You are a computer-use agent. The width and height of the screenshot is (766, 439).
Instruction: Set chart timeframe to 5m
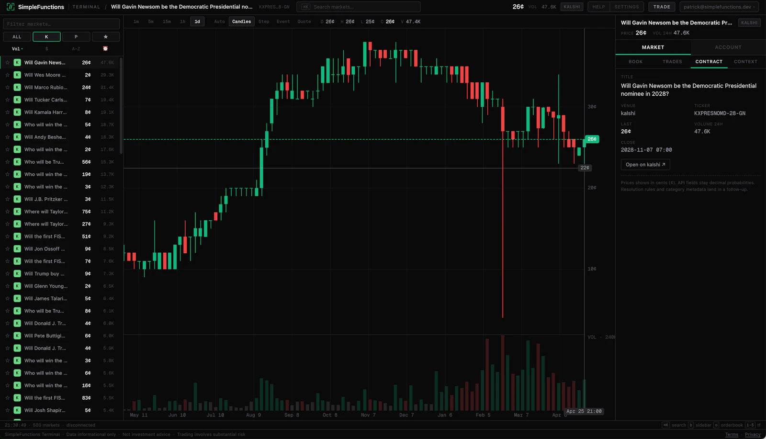151,22
